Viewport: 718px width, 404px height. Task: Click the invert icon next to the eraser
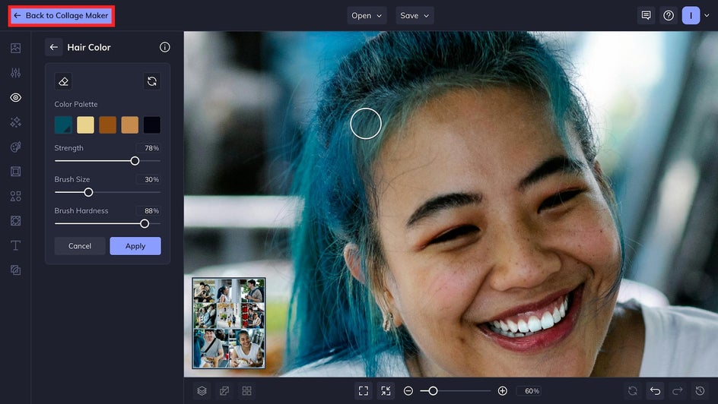(151, 81)
